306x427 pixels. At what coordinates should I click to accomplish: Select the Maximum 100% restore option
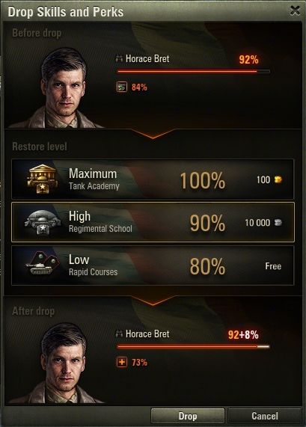(x=153, y=179)
